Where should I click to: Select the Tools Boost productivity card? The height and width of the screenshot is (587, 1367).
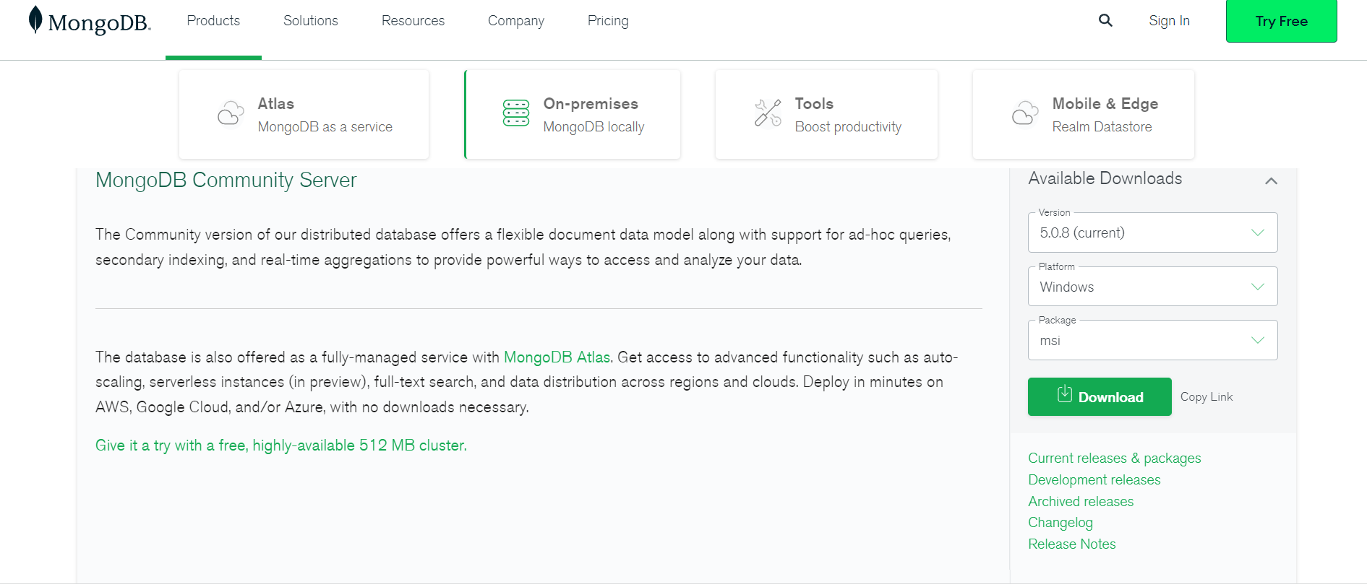[826, 114]
